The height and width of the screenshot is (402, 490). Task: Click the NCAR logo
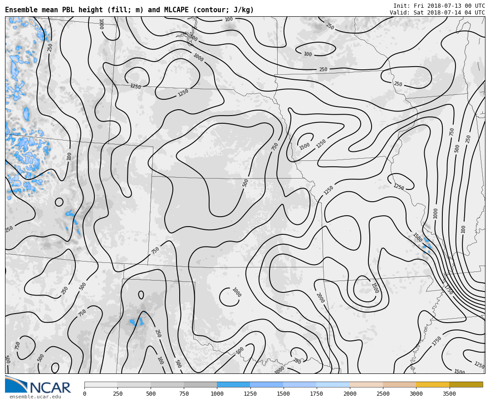[38, 385]
